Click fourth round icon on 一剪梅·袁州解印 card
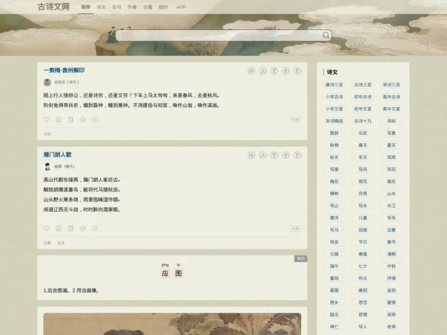The height and width of the screenshot is (335, 447). (286, 71)
